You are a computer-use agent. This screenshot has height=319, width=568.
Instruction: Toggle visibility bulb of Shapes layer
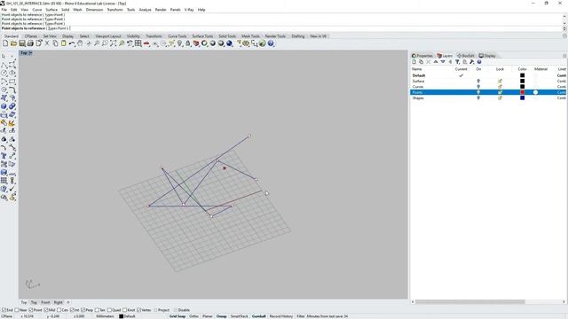pos(478,98)
